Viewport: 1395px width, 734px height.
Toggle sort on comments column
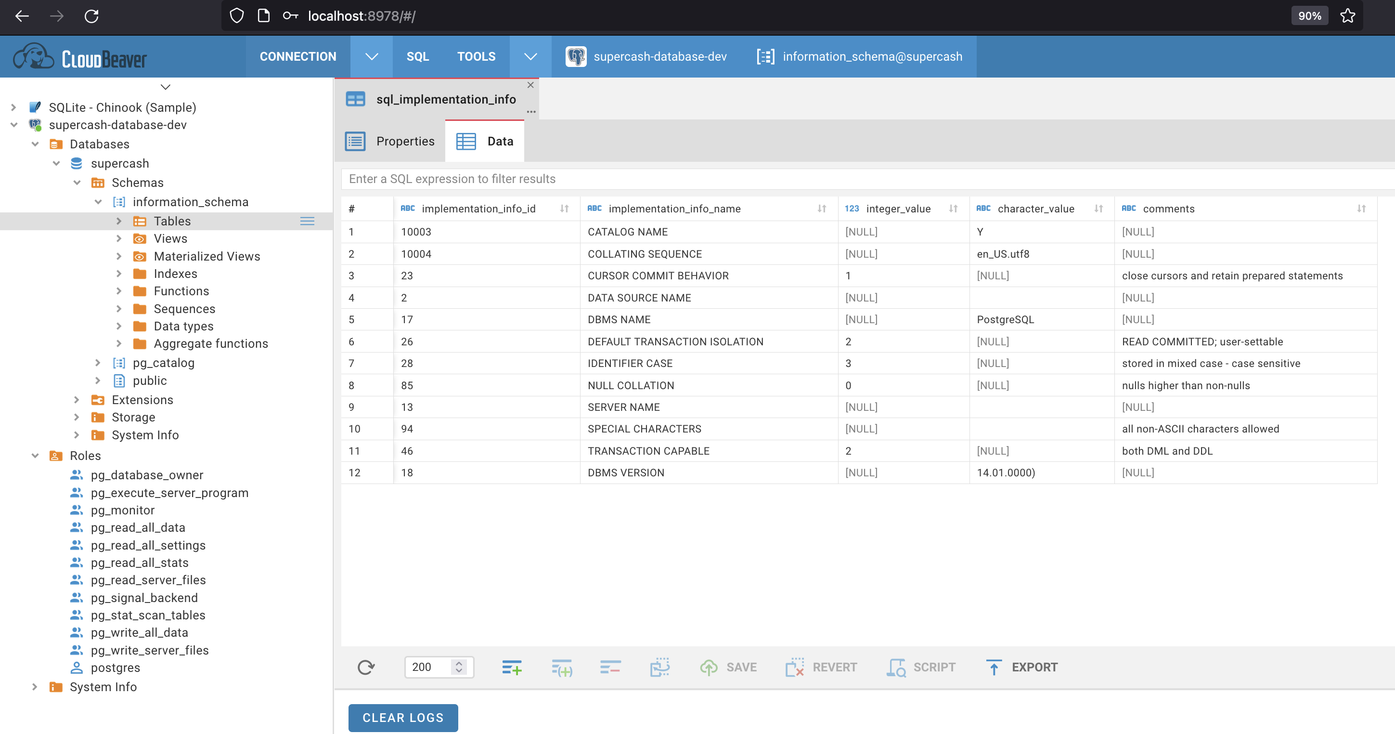(1361, 209)
